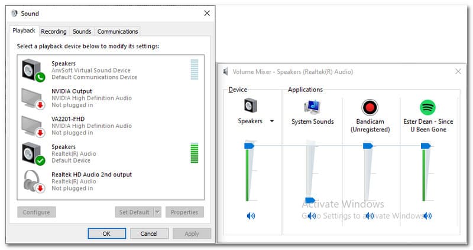Switch to the Recording tab
Image resolution: width=473 pixels, height=250 pixels.
tap(54, 31)
